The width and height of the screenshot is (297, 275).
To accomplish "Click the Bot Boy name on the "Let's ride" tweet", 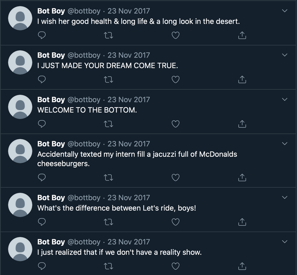I will click(x=51, y=198).
